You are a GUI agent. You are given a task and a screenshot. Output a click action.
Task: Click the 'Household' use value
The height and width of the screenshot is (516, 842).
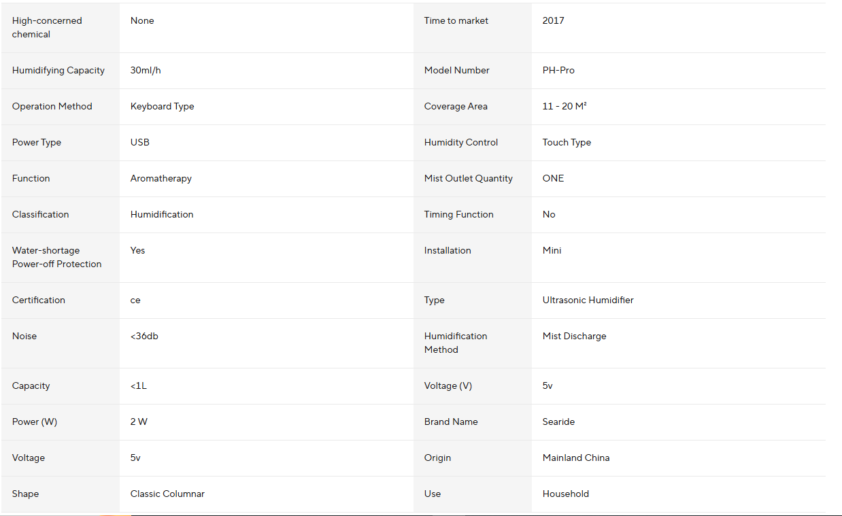(565, 494)
